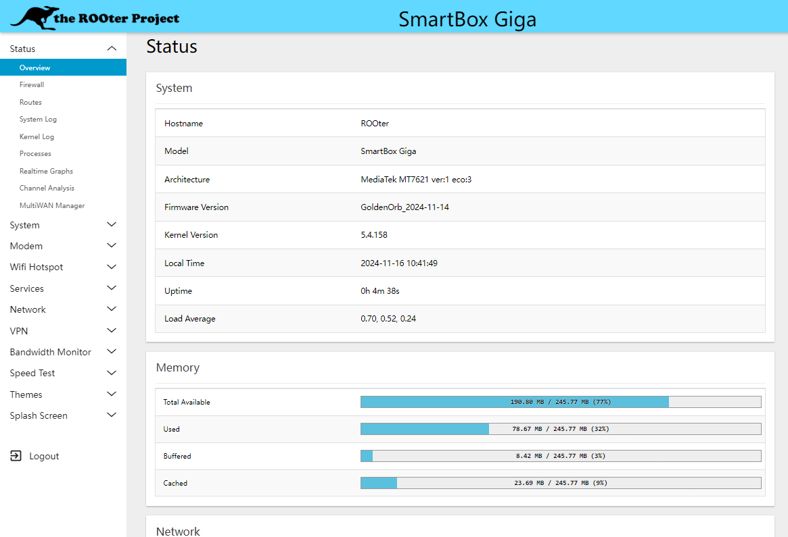Click the System sidebar label

click(24, 226)
